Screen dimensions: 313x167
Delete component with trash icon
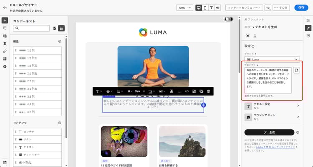(208, 91)
